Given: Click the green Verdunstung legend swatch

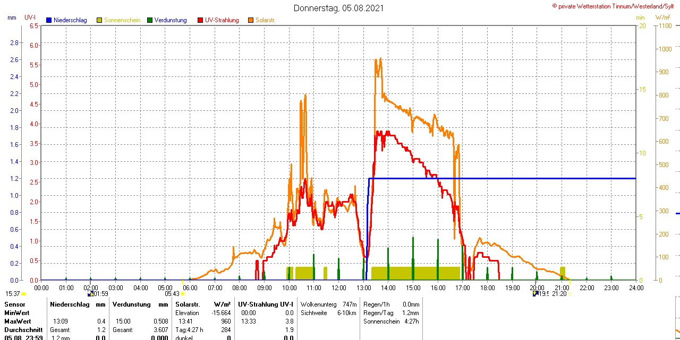Looking at the screenshot, I should click(x=150, y=20).
